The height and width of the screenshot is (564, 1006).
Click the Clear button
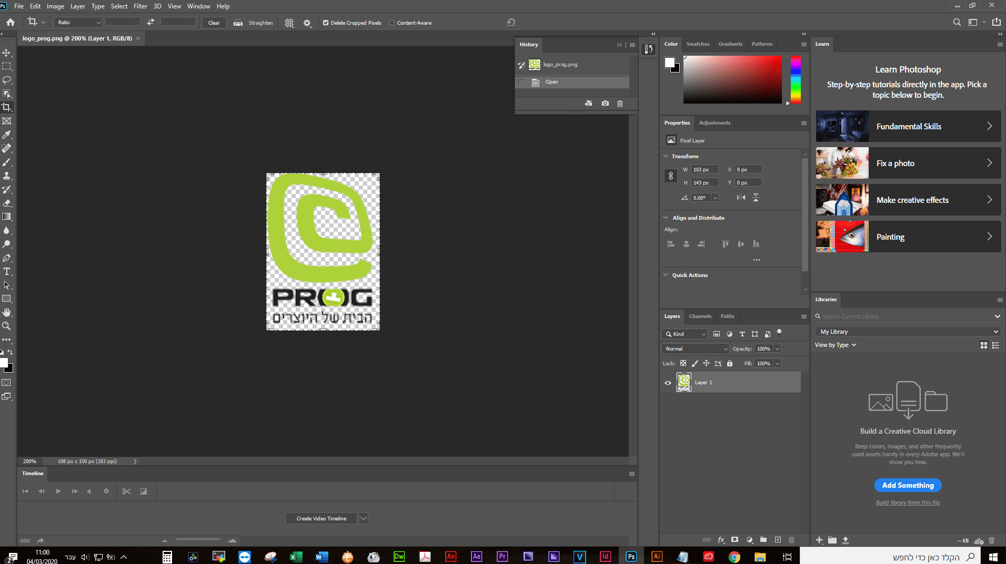214,23
